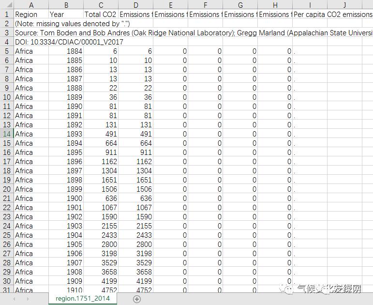Select Total CO2 value 3658 in column C
The height and width of the screenshot is (305, 373).
tap(101, 272)
